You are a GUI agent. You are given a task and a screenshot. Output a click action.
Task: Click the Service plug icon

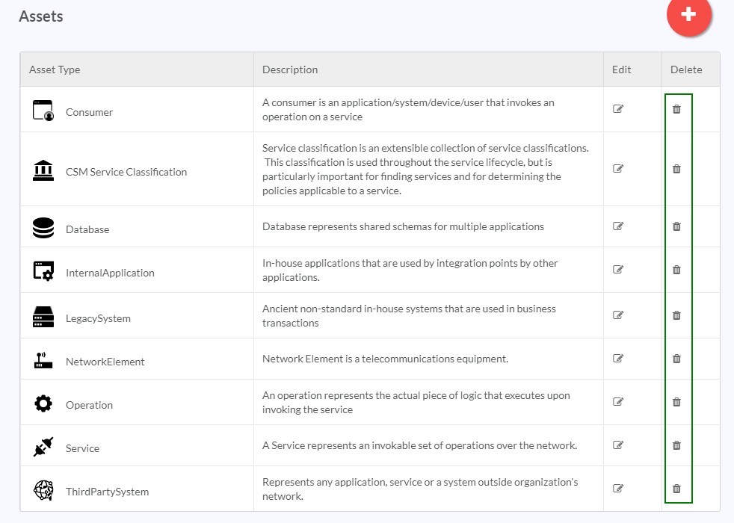click(x=43, y=447)
